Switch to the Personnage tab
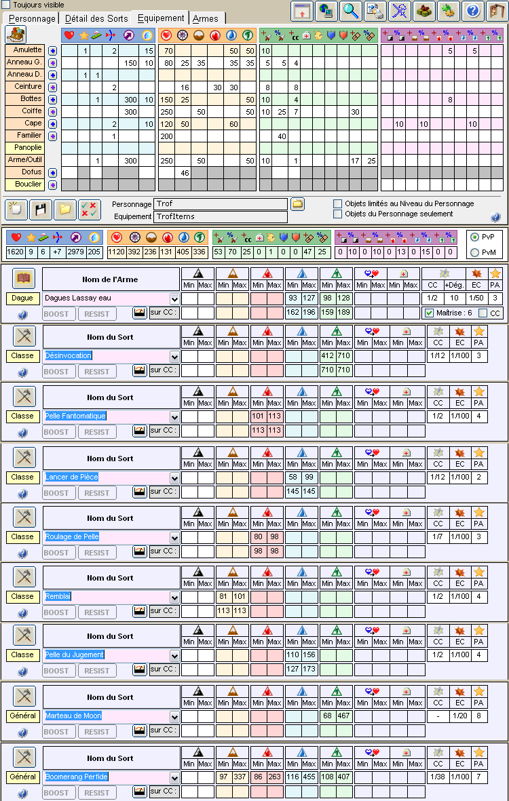The height and width of the screenshot is (801, 509). (32, 18)
